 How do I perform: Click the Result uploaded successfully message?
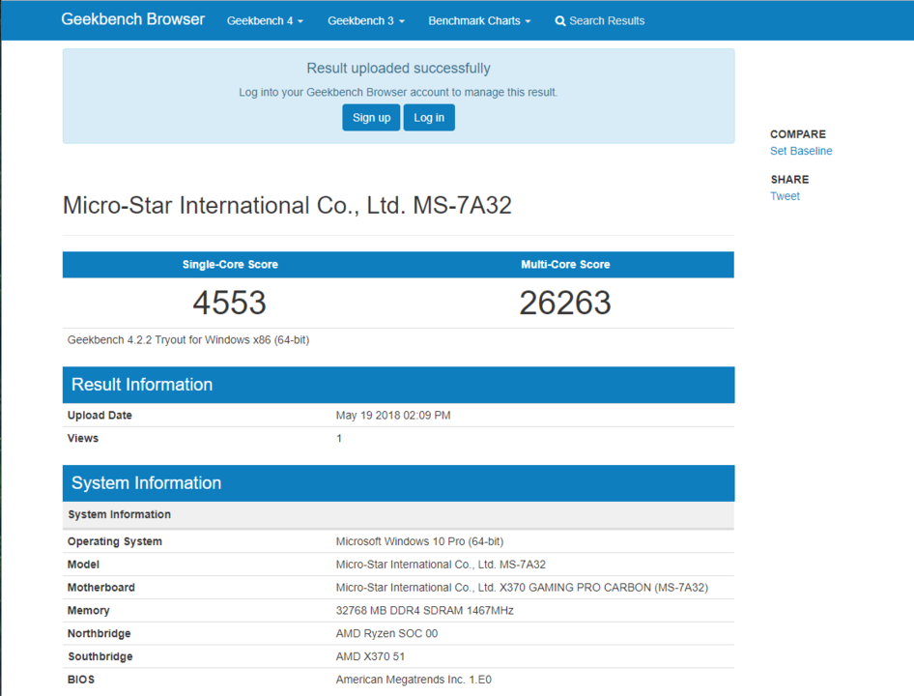(x=398, y=69)
